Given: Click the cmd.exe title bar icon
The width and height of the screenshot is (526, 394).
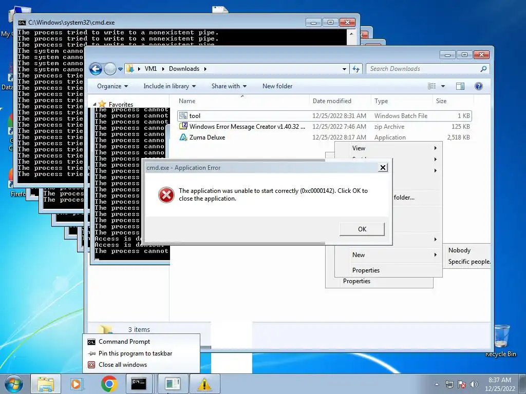Looking at the screenshot, I should pos(22,23).
